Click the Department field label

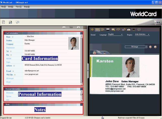tap(10, 48)
